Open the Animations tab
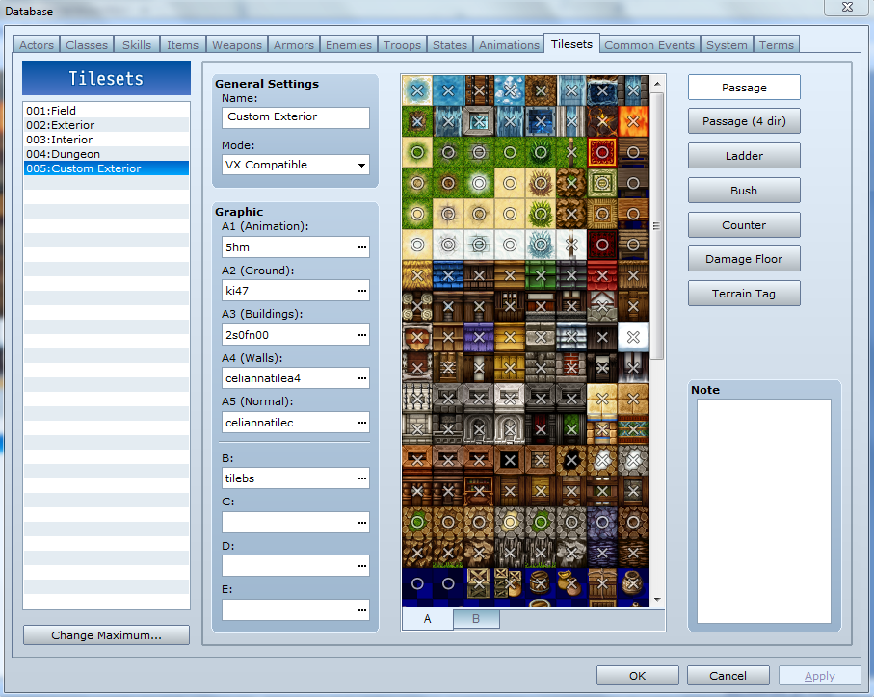This screenshot has width=874, height=697. tap(509, 45)
